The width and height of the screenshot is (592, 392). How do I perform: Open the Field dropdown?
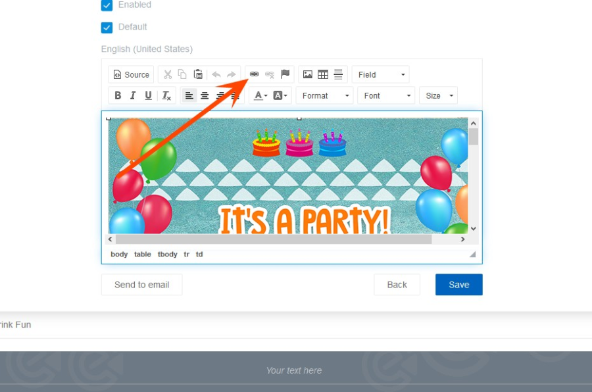tap(381, 74)
